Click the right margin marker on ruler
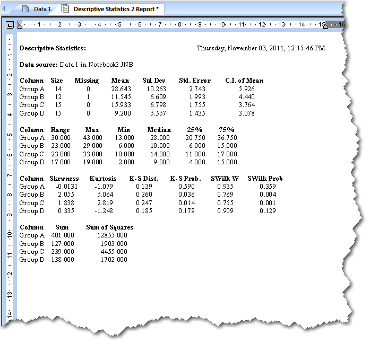This screenshot has height=344, width=370. (x=325, y=25)
